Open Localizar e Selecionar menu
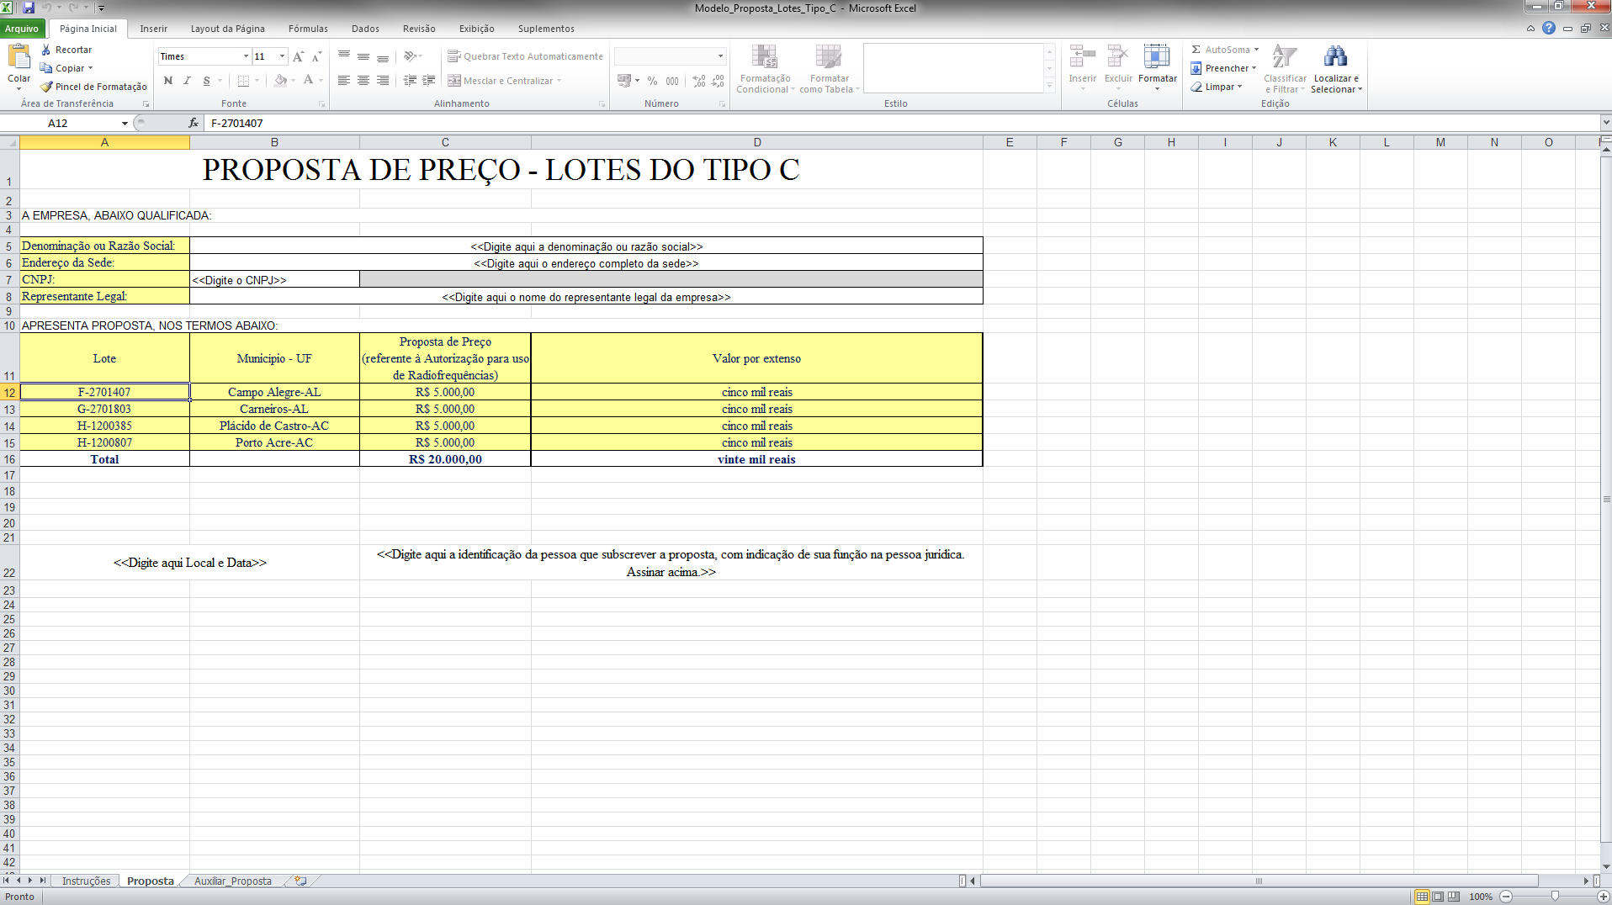The image size is (1612, 905). (1335, 69)
